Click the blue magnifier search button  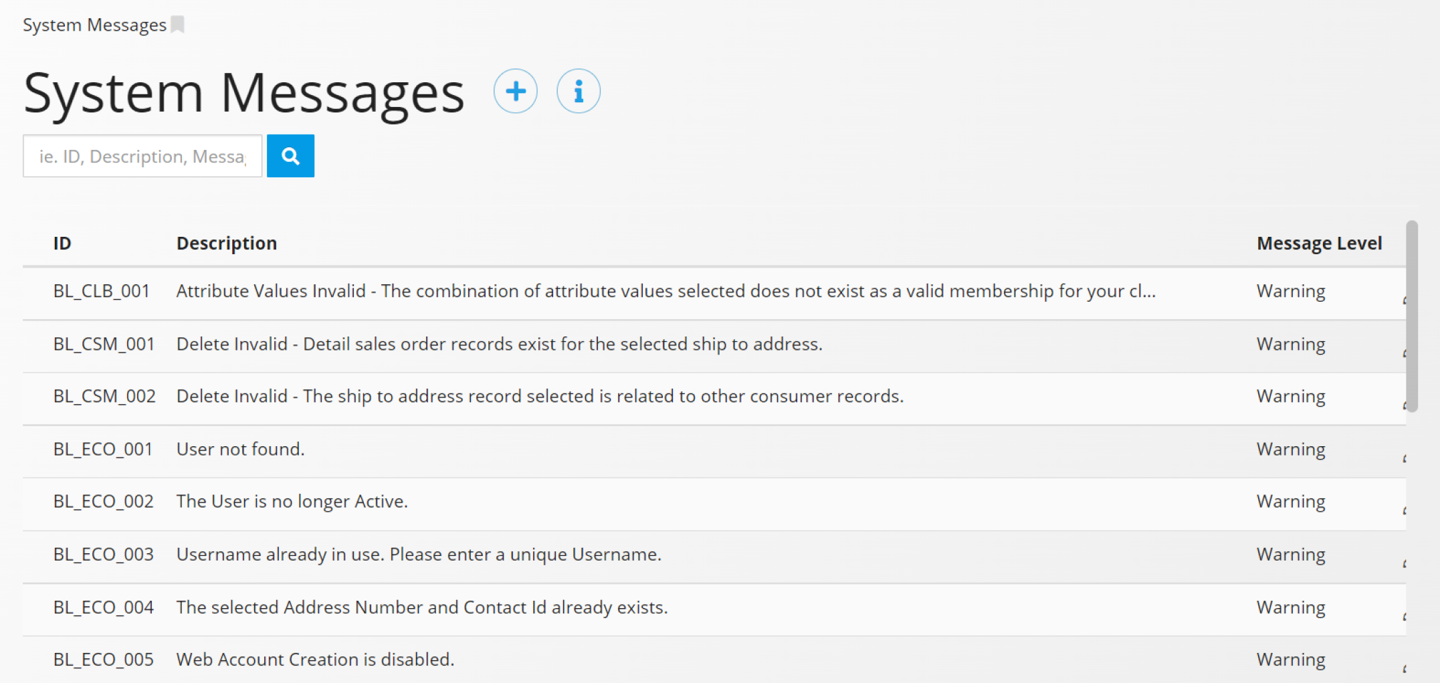click(290, 156)
